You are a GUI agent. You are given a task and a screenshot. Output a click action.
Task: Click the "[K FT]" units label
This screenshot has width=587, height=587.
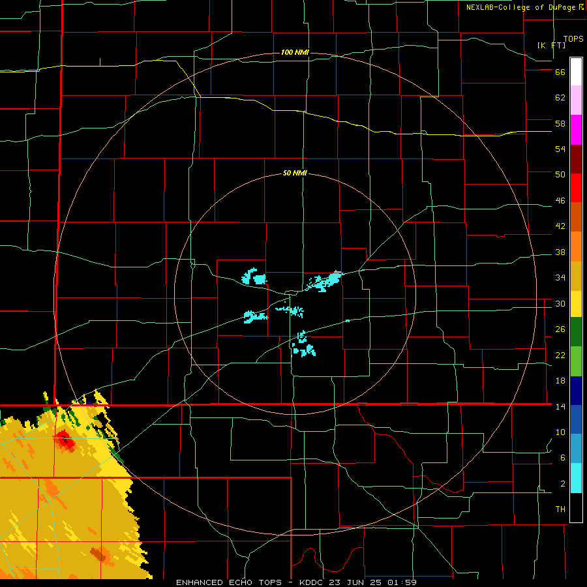coord(551,45)
